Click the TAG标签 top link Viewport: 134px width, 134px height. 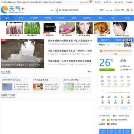pos(130,2)
